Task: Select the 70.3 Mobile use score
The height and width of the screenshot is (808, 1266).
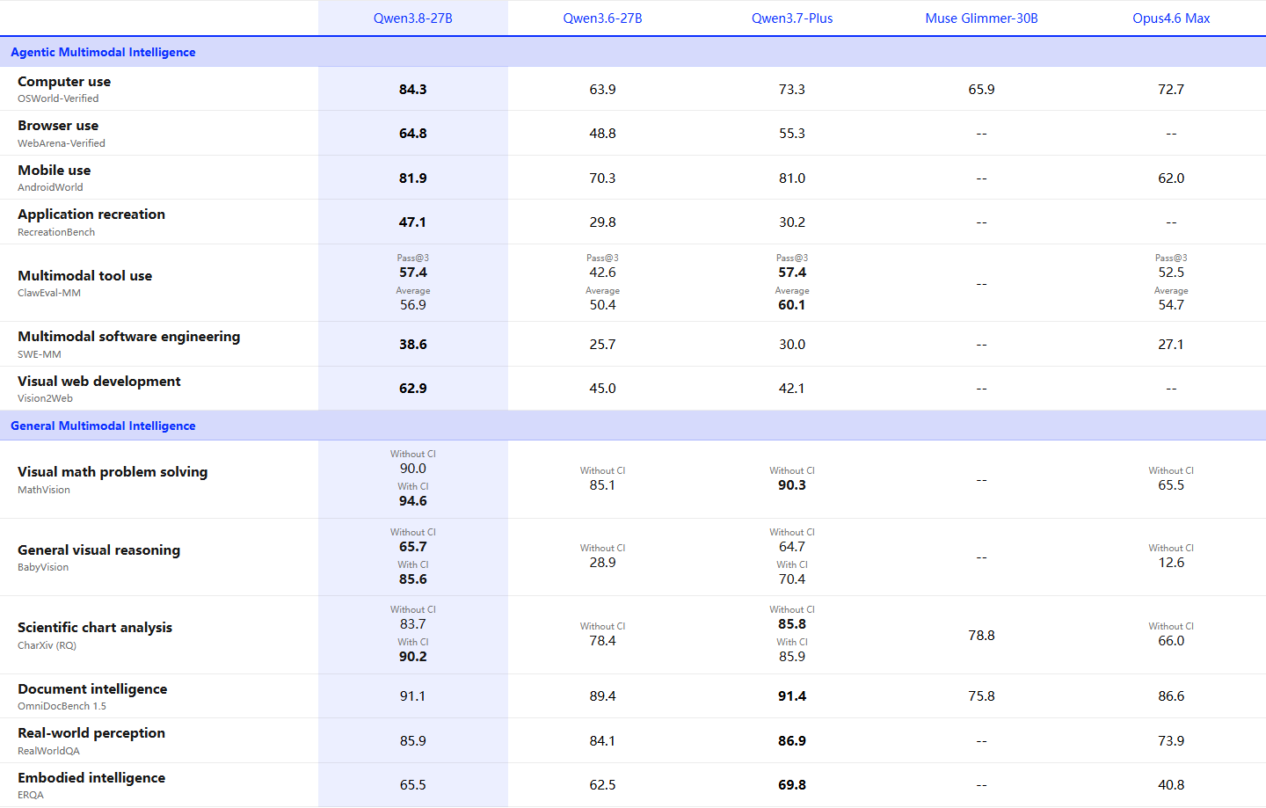Action: [x=602, y=178]
